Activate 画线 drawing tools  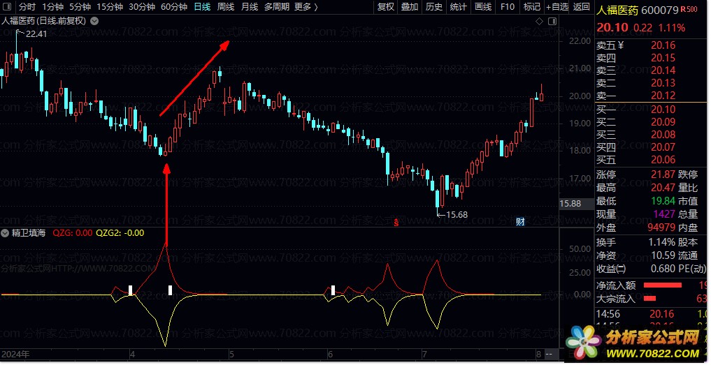pos(483,7)
